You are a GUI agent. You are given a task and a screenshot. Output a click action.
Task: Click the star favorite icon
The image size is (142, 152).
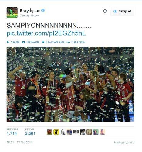pyautogui.click(x=43, y=42)
